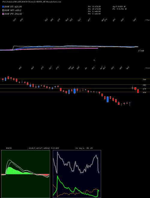Click the 'MACD:' panel label

point(9,148)
